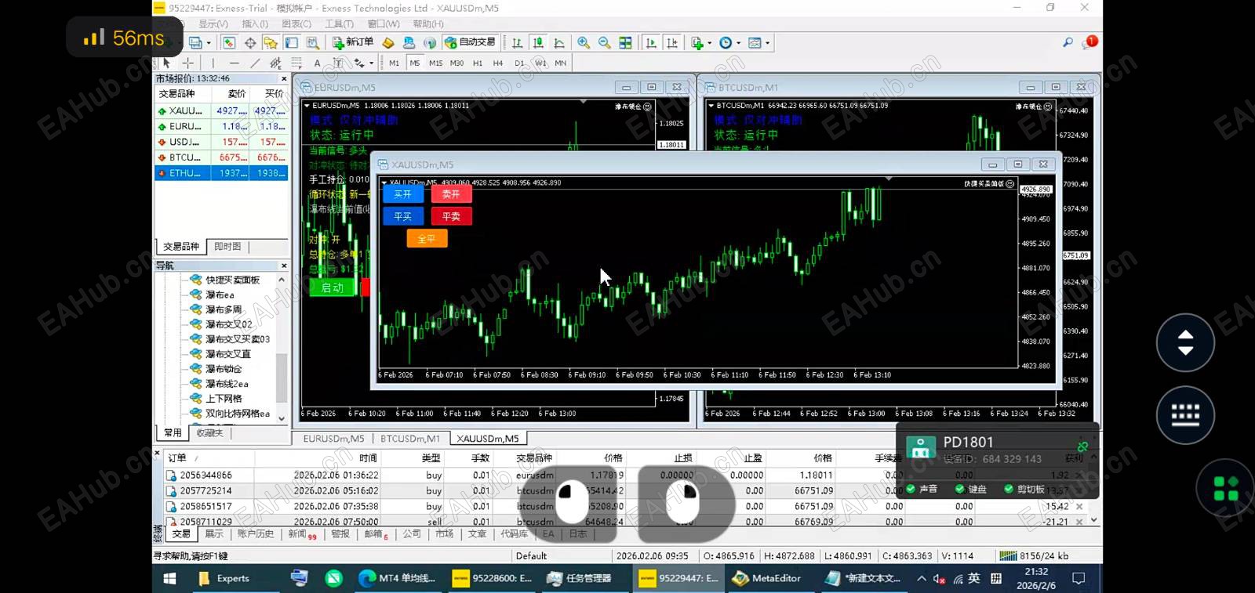This screenshot has height=593, width=1255.
Task: Open a new chart from the toolbar
Action: pos(195,42)
